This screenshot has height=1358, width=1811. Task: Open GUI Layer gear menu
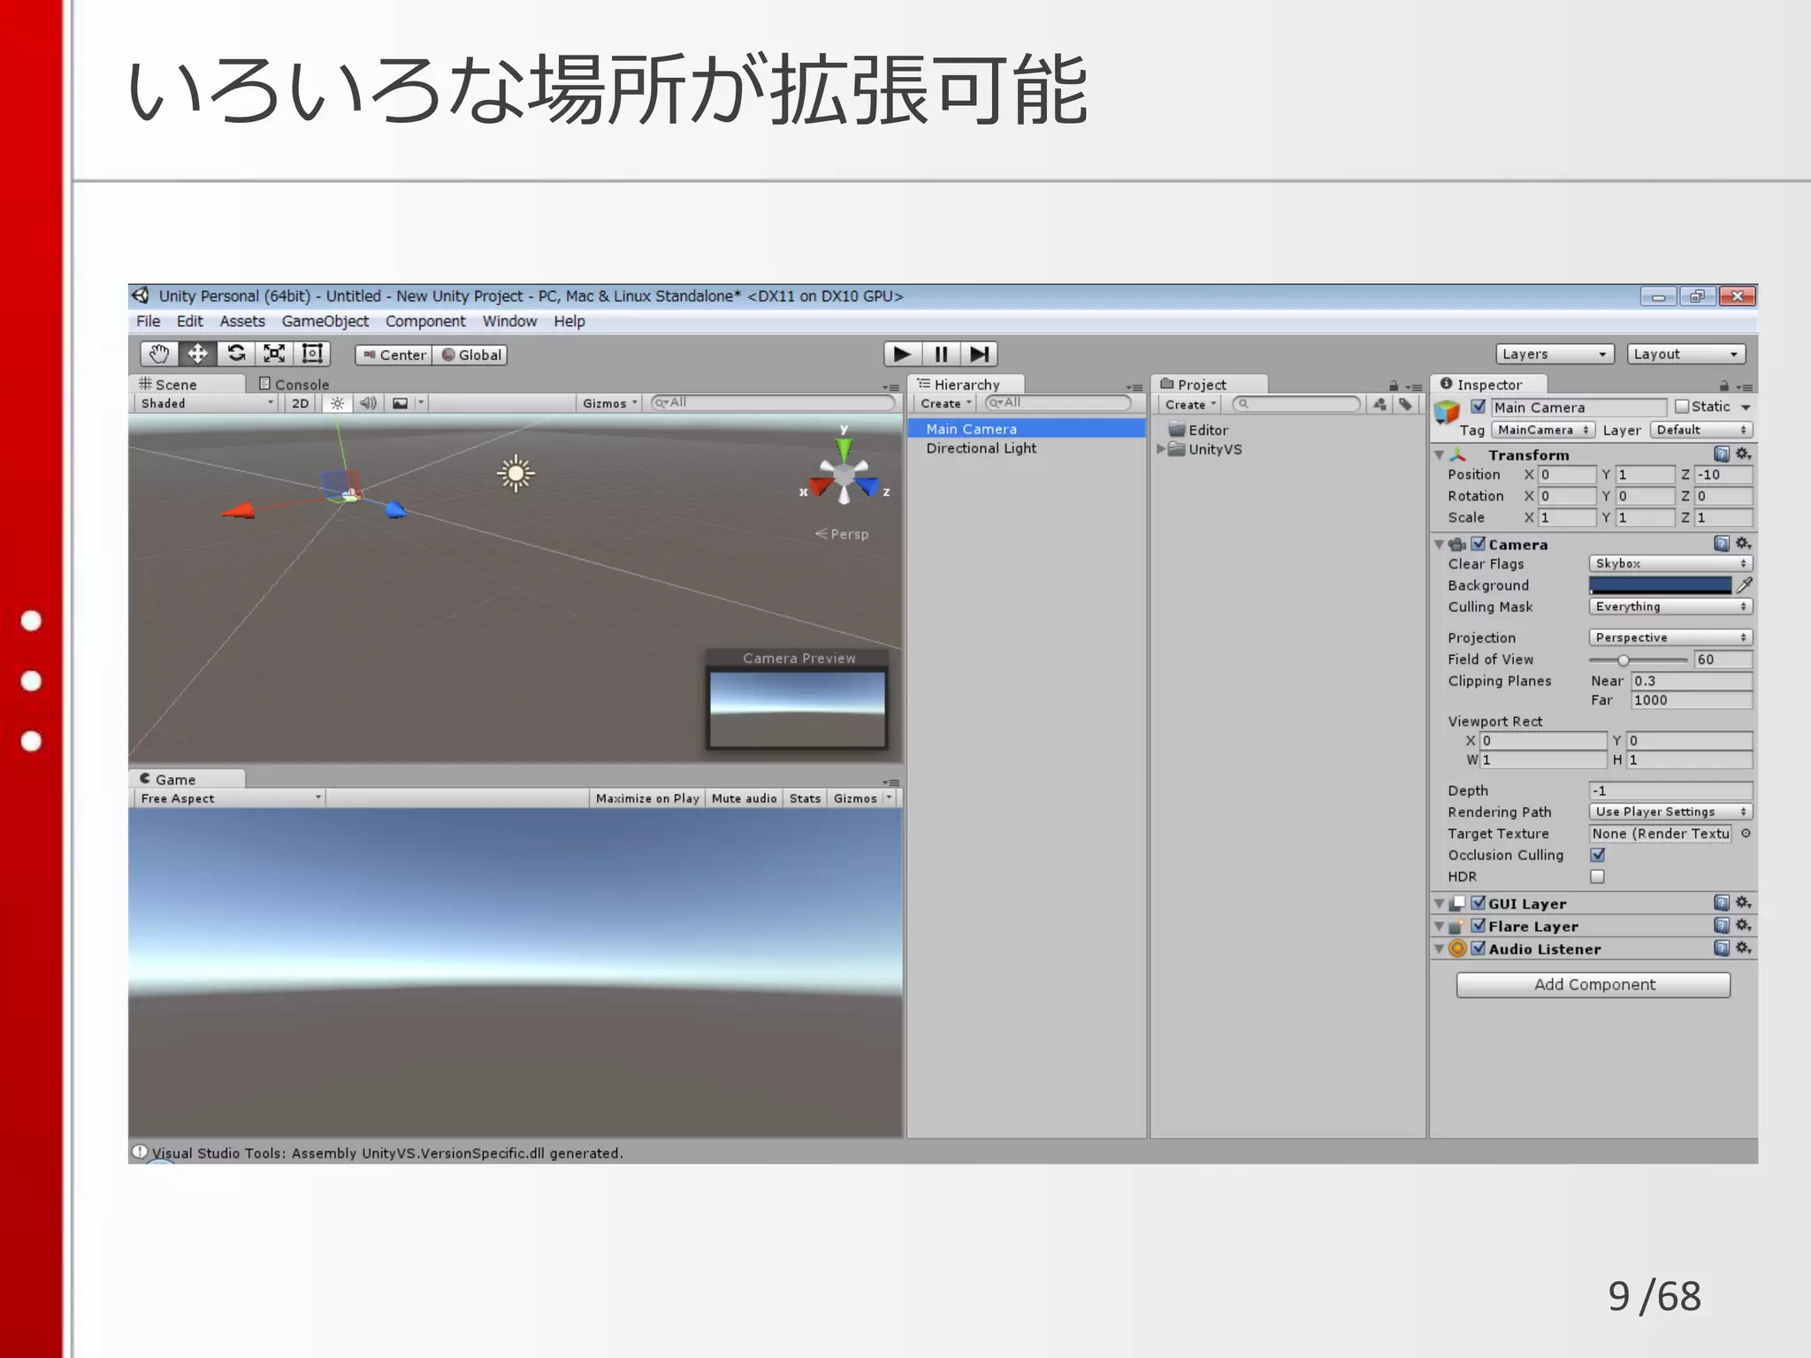(1743, 903)
